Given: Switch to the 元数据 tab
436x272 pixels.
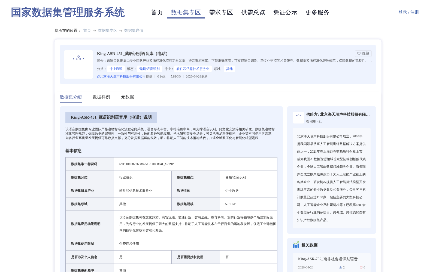Looking at the screenshot, I should (128, 97).
